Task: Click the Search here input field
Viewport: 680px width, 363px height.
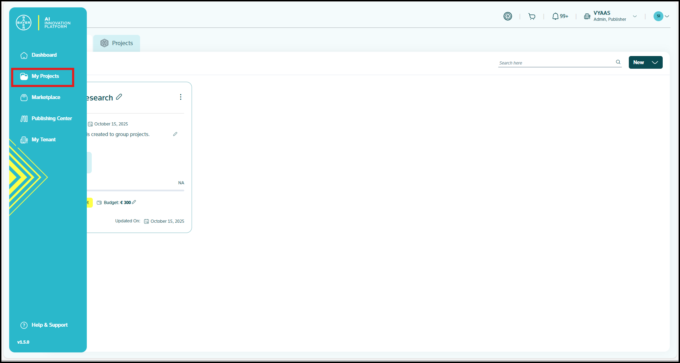Action: pos(556,63)
